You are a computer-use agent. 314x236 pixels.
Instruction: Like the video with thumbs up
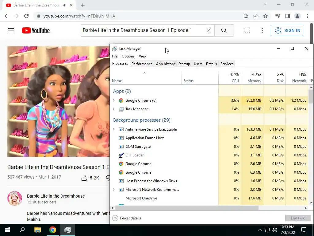[84, 178]
